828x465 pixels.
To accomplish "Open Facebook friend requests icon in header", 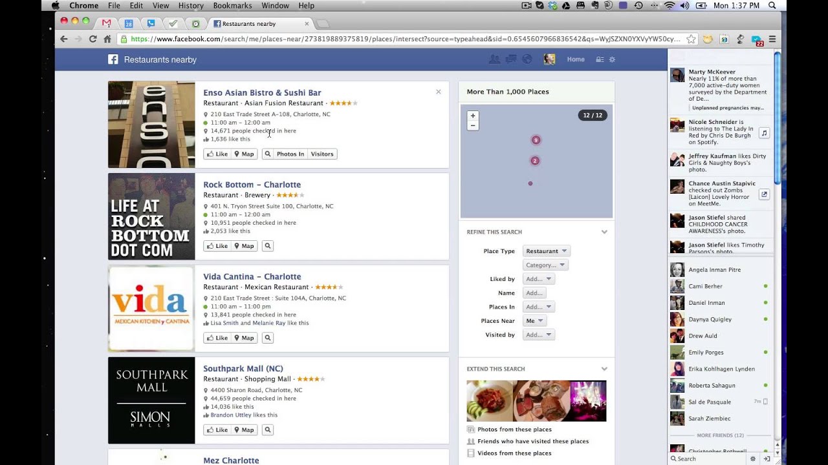I will [x=495, y=59].
